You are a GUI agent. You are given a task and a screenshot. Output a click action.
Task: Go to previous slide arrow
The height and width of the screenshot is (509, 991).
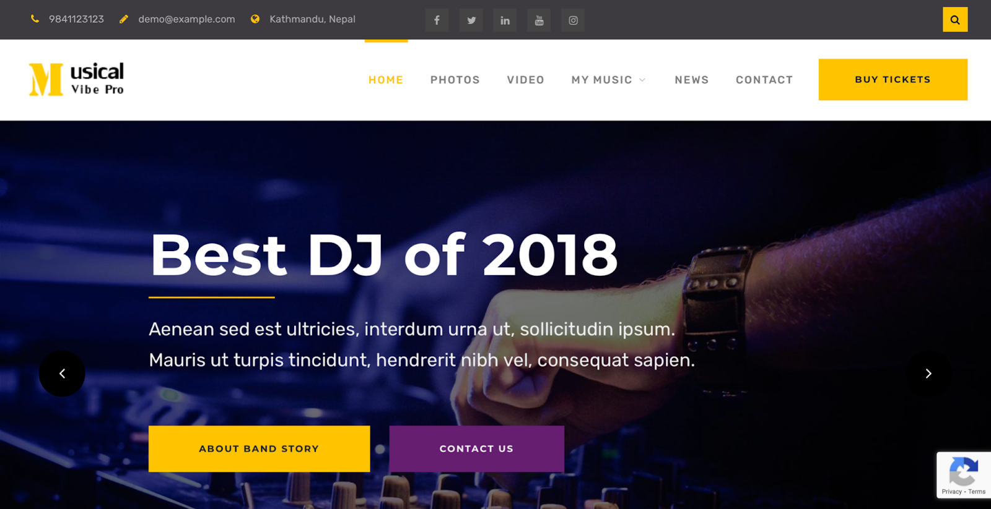tap(62, 374)
